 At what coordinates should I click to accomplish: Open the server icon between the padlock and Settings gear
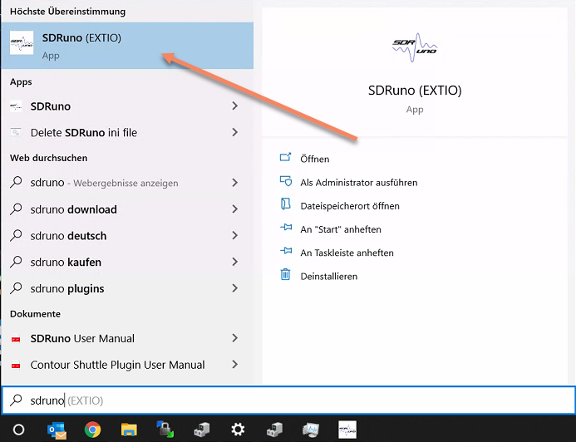[x=202, y=430]
